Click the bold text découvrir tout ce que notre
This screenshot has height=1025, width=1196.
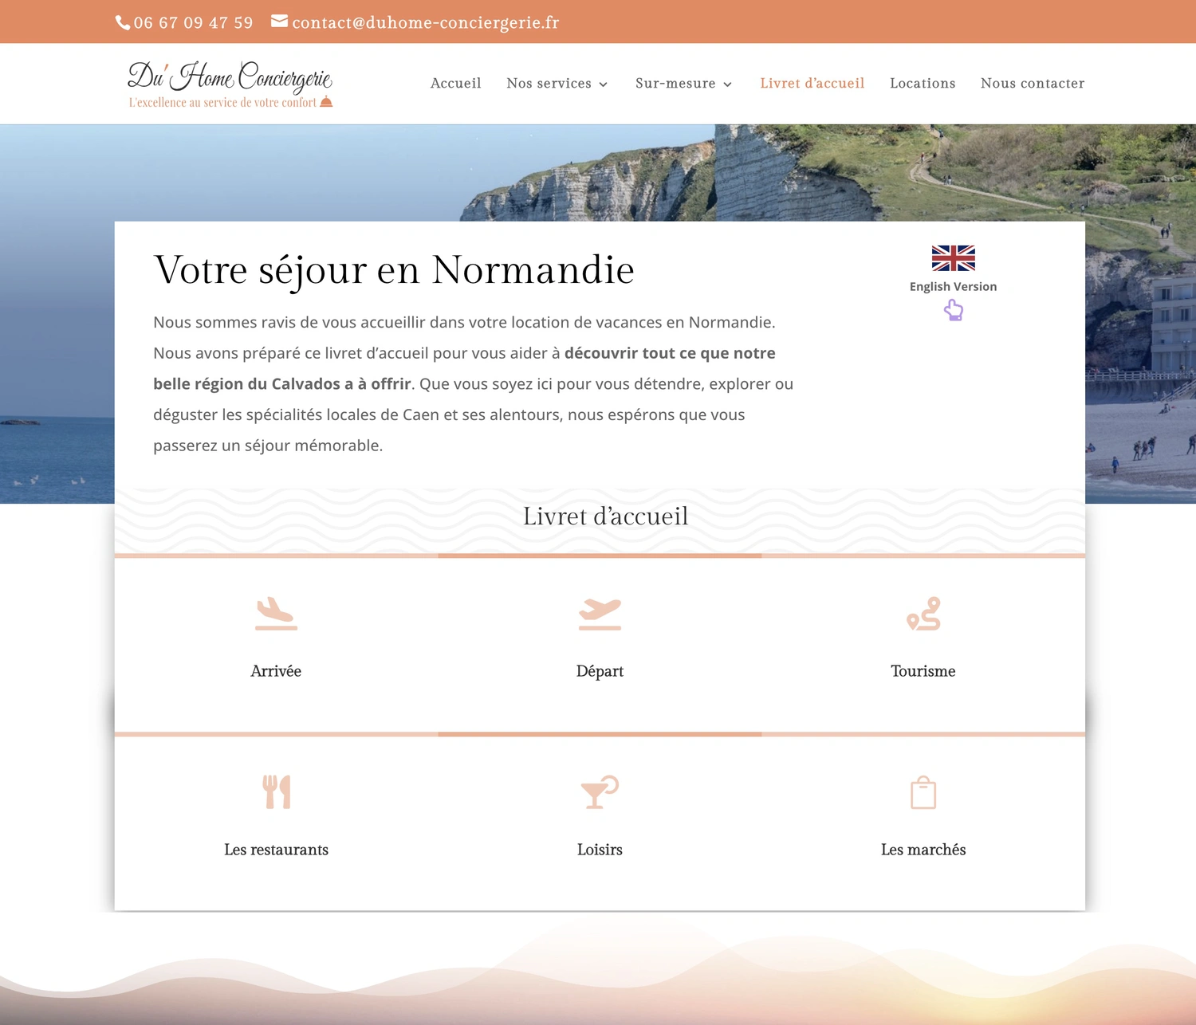coord(670,353)
